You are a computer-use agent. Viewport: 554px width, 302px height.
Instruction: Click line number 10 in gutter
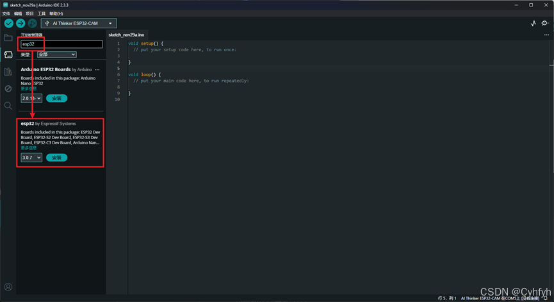pyautogui.click(x=117, y=100)
